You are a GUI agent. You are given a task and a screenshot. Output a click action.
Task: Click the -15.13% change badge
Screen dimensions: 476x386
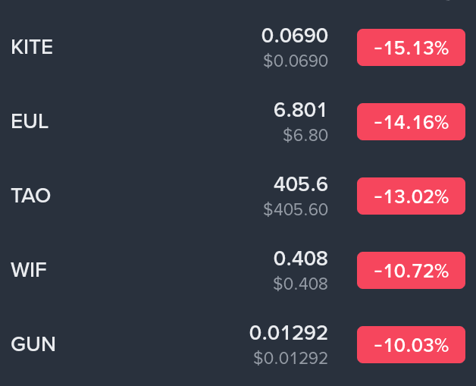(x=411, y=48)
